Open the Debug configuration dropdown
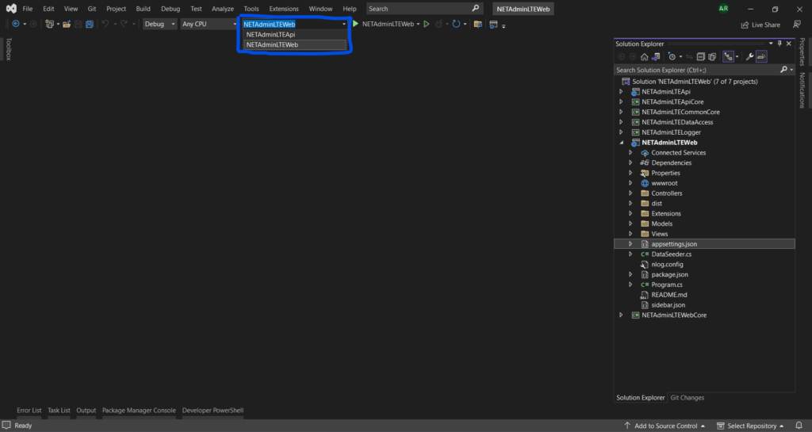This screenshot has width=812, height=432. (159, 24)
